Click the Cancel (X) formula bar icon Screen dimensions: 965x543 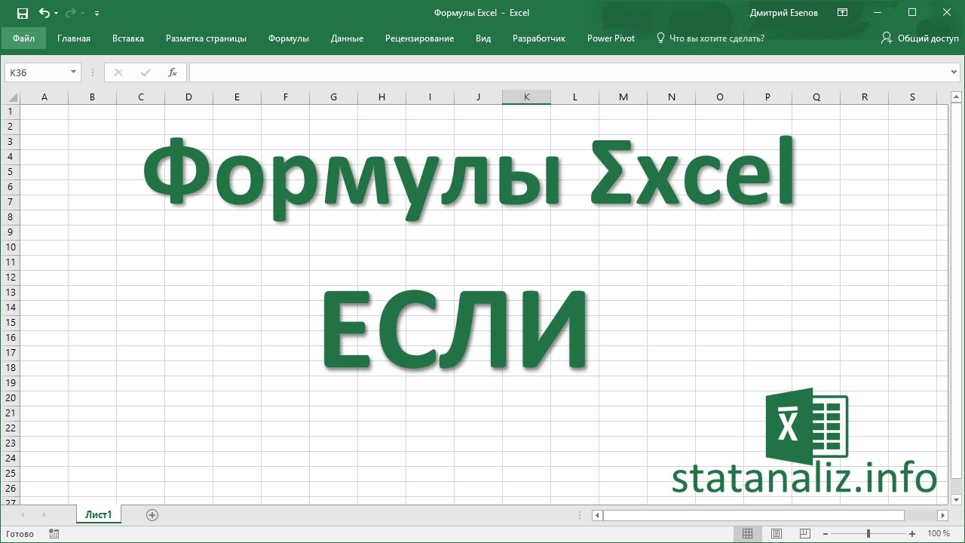click(x=118, y=72)
